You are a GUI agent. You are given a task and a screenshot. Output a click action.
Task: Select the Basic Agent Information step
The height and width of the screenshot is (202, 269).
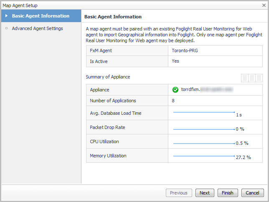click(x=41, y=16)
